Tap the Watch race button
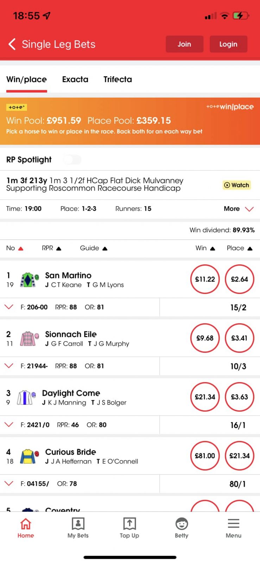260x564 pixels. 237,185
